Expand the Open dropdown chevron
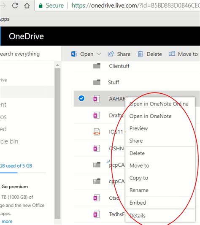Viewport: 200px width, 225px height. tap(99, 54)
